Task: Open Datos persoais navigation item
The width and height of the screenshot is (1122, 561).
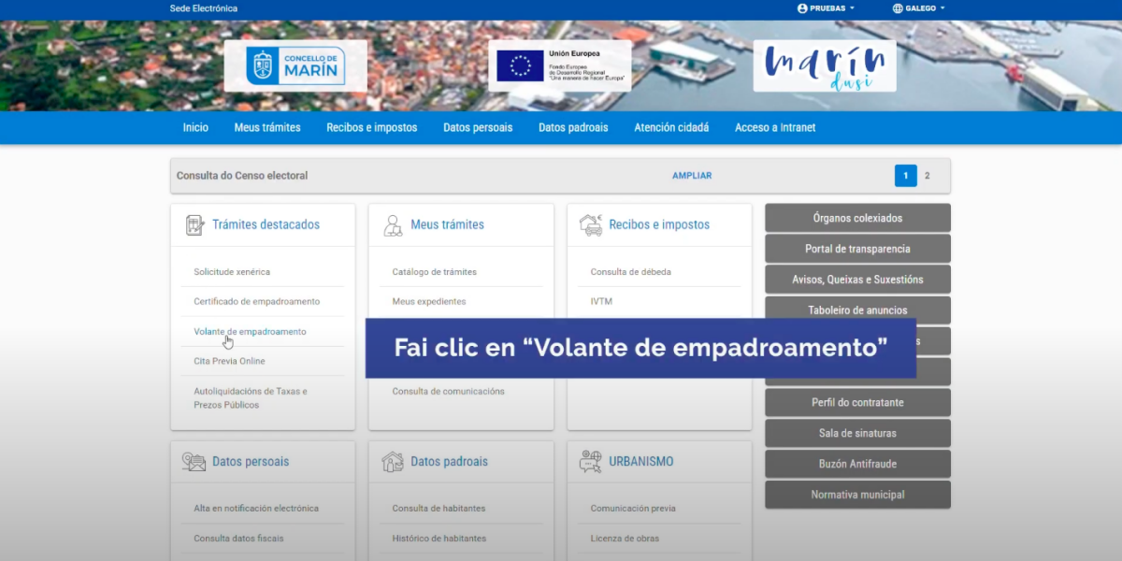Action: click(x=478, y=127)
